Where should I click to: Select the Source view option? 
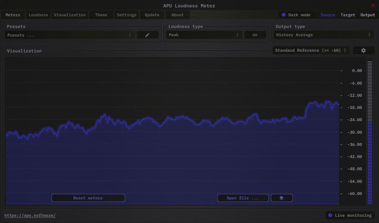point(328,15)
